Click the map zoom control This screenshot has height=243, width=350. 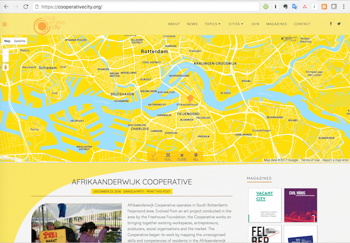click(x=6, y=55)
